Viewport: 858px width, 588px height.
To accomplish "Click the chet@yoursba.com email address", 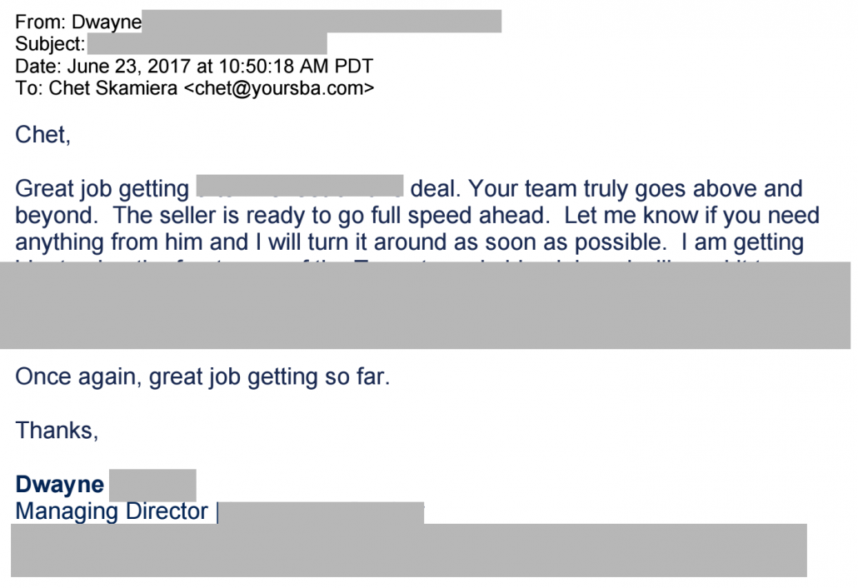I will (x=278, y=88).
